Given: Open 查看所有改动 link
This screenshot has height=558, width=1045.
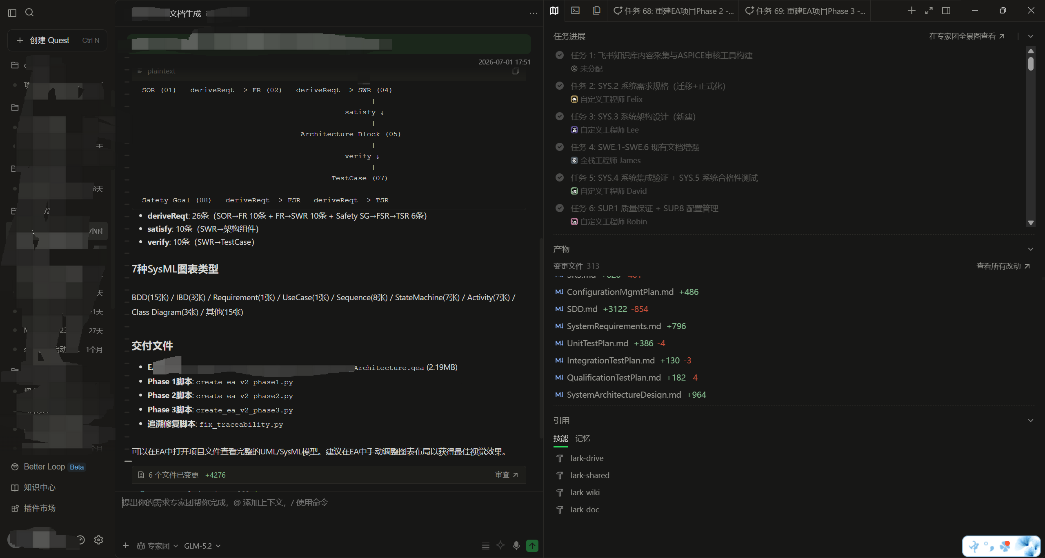Looking at the screenshot, I should (x=1003, y=266).
